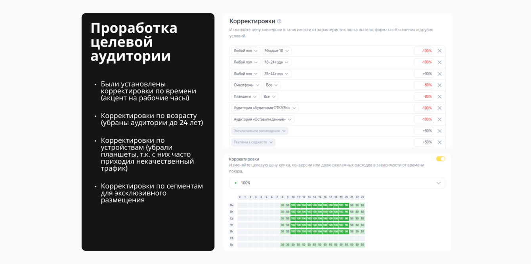Open Любой пол dropdown in 18–24 года row
This screenshot has width=531, height=264.
click(246, 62)
